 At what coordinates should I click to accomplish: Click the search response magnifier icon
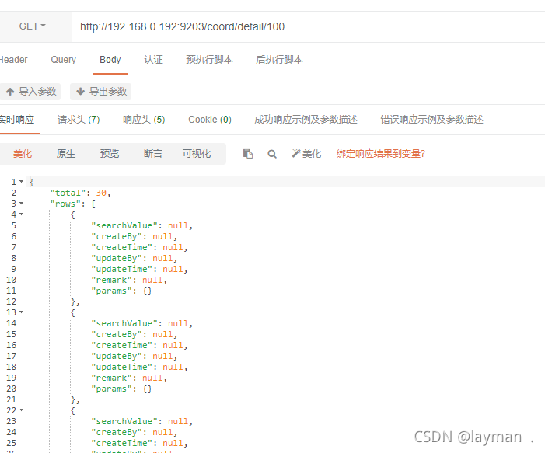272,154
